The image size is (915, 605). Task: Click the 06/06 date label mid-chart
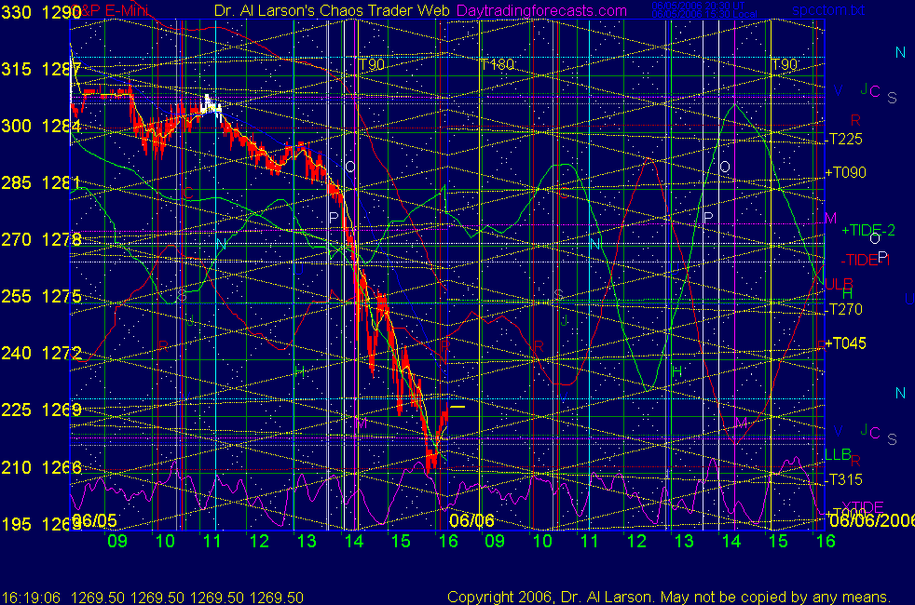471,520
